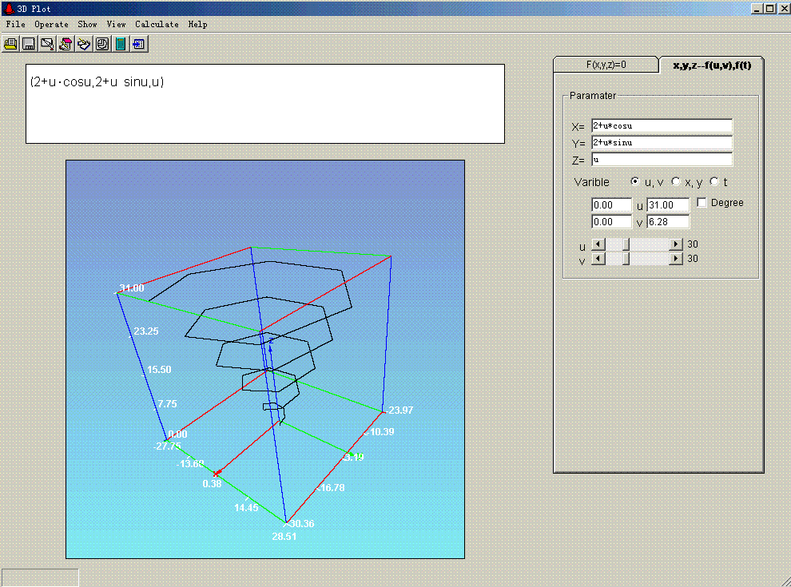This screenshot has height=587, width=791.
Task: Click the u maximum field showing 31.00
Action: pos(668,204)
